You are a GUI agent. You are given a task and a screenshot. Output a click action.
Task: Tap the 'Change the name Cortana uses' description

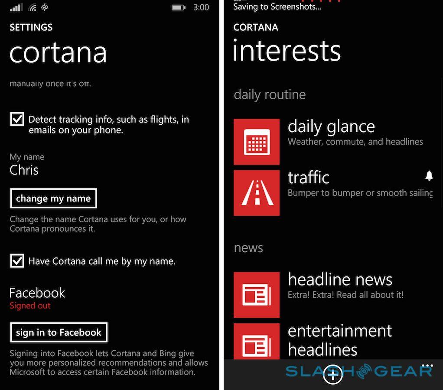coord(98,224)
